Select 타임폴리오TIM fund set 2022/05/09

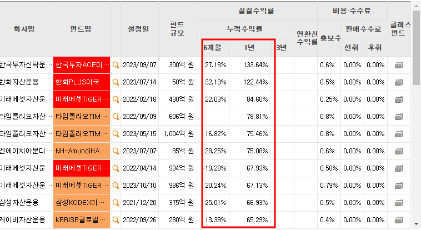(82, 117)
